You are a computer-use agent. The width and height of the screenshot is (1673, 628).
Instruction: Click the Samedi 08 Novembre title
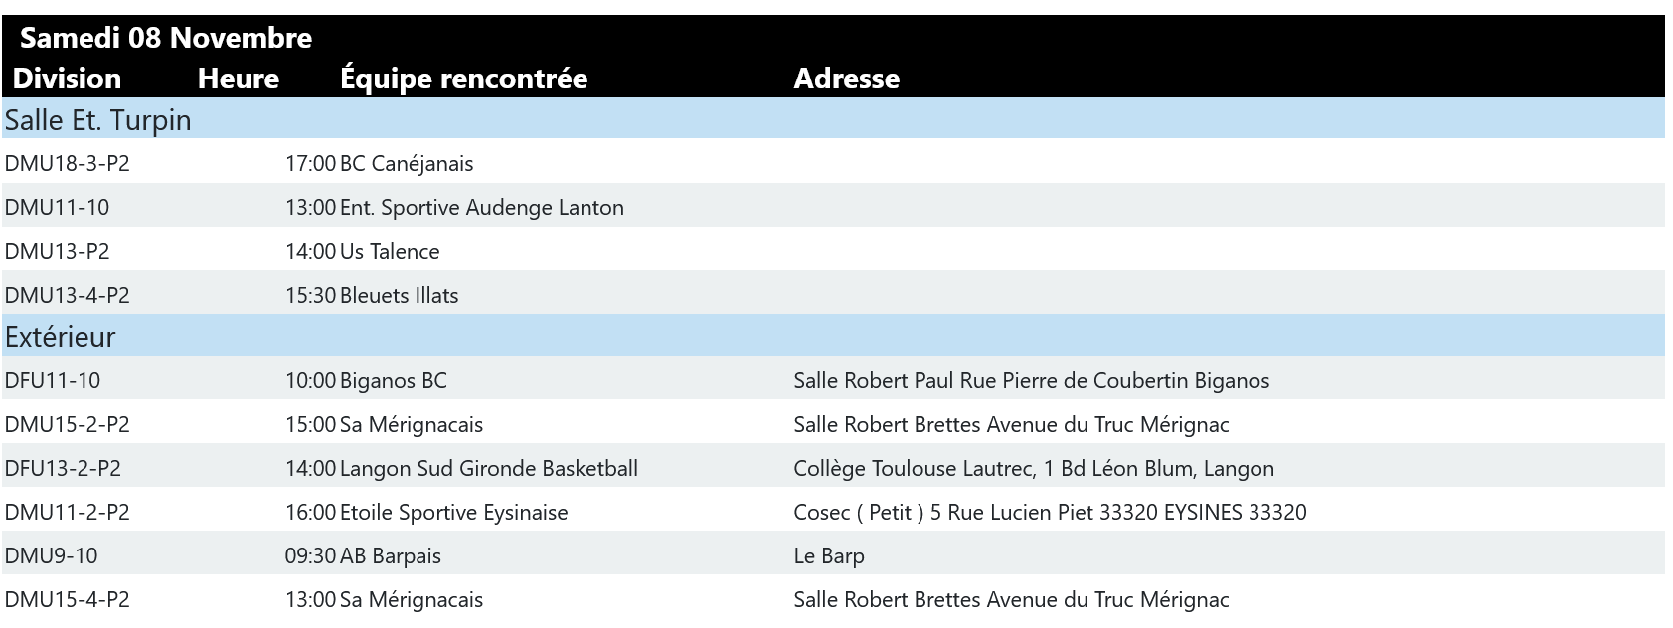166,38
